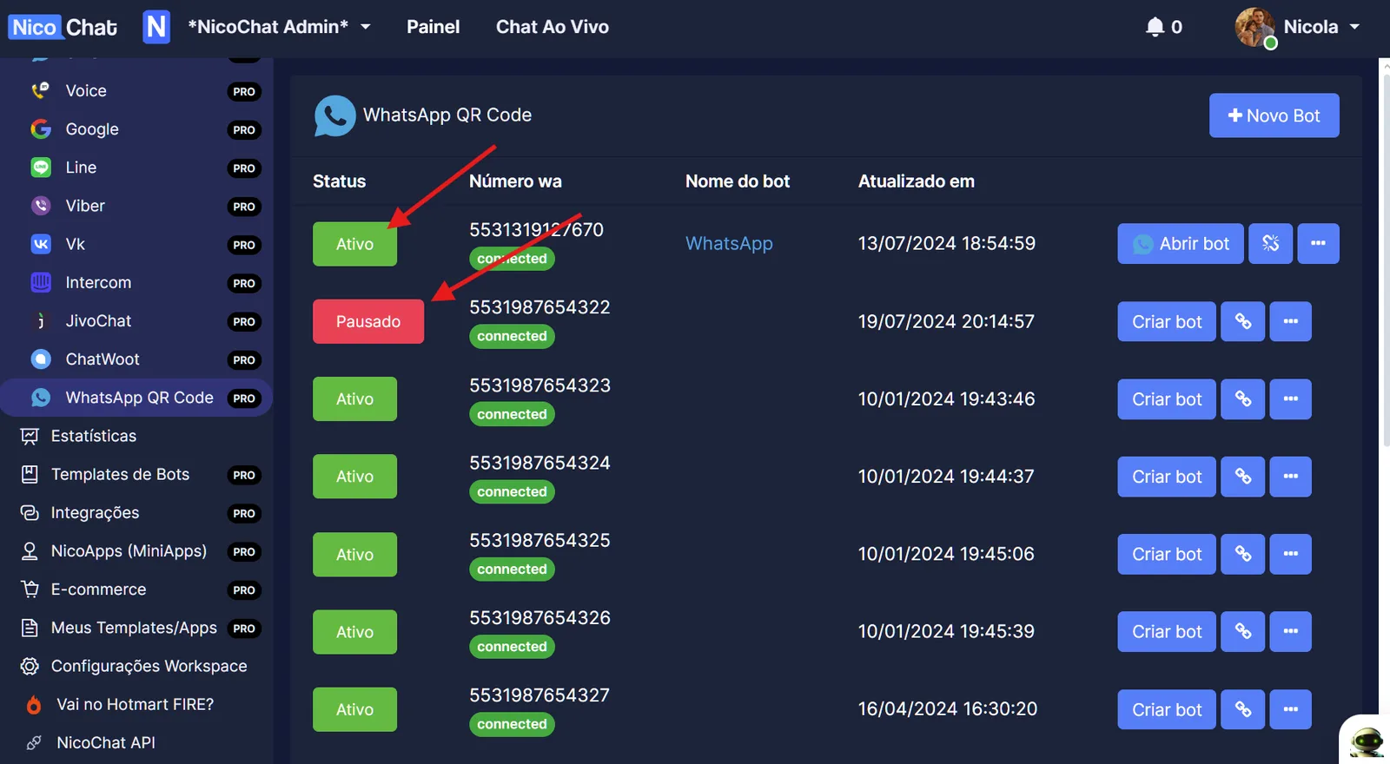Click the E-commerce cart icon

[30, 589]
